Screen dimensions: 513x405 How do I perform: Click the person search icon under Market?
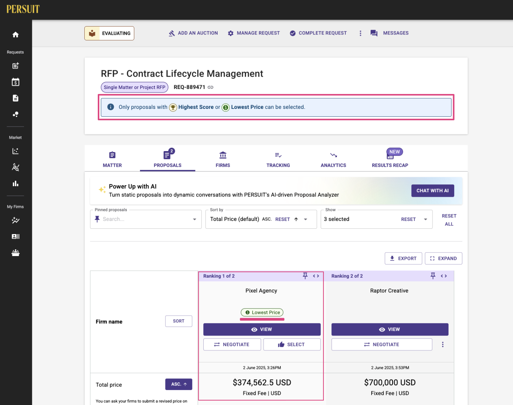pyautogui.click(x=15, y=167)
